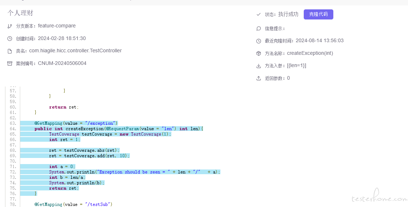
Task: Click the creation time 2024-02-28 18:51:30
Action: (62, 38)
